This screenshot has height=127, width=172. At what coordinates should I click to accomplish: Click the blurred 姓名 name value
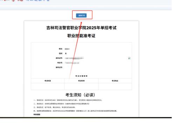(67, 49)
